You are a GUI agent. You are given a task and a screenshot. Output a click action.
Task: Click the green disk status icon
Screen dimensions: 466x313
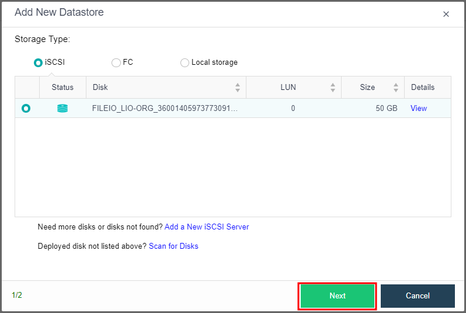(62, 108)
